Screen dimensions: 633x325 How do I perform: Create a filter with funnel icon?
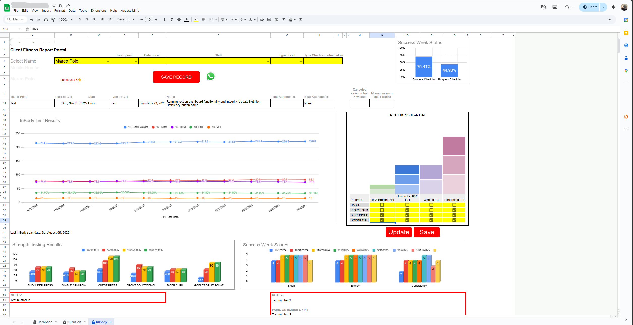pos(284,20)
